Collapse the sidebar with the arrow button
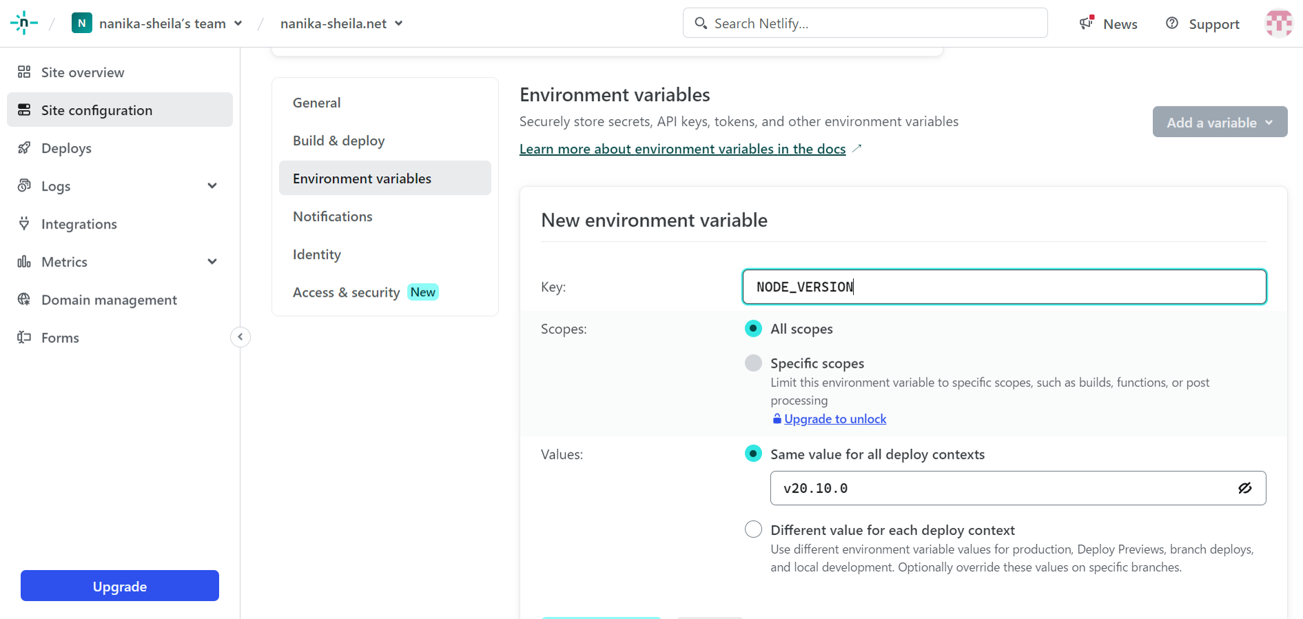The height and width of the screenshot is (619, 1303). point(240,337)
